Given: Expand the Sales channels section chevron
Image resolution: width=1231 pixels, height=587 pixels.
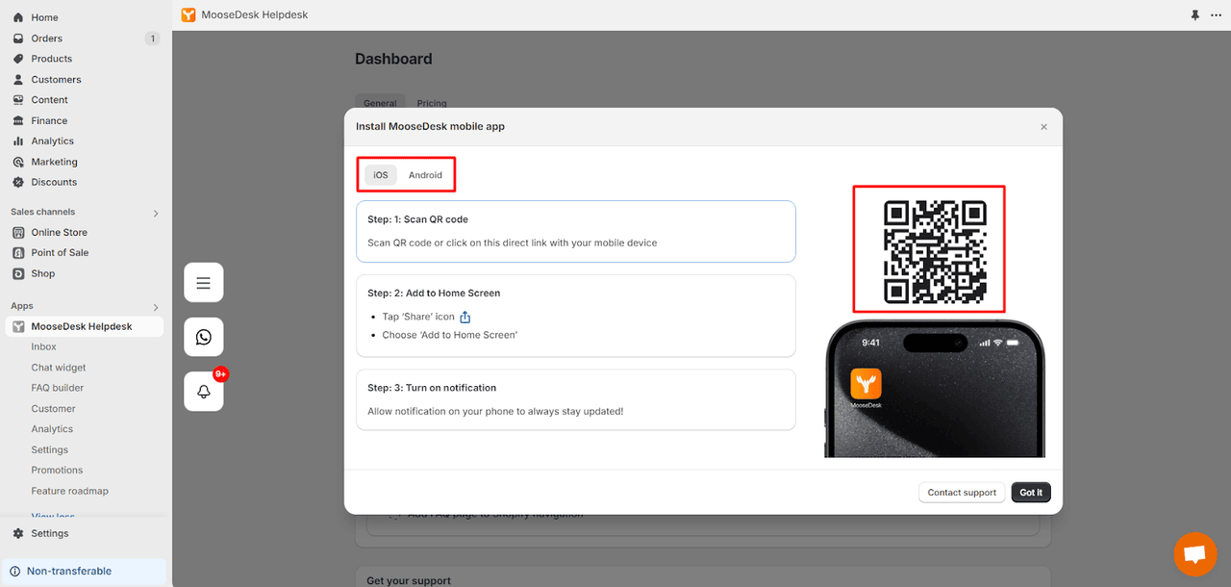Looking at the screenshot, I should 156,213.
